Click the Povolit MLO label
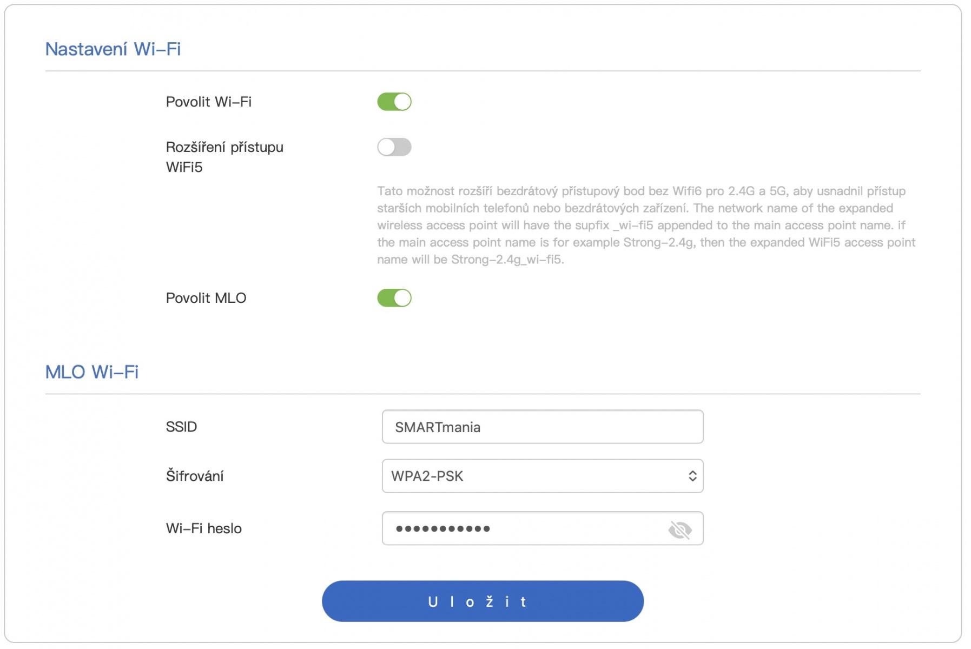Image resolution: width=971 pixels, height=649 pixels. point(206,298)
